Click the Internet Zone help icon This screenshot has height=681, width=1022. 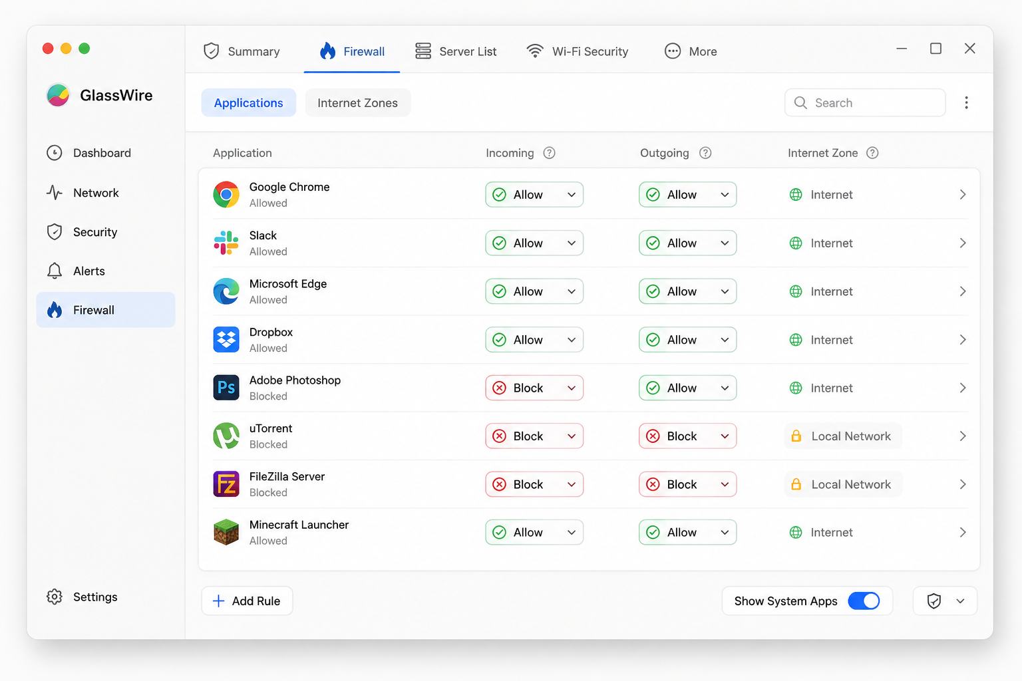[872, 153]
